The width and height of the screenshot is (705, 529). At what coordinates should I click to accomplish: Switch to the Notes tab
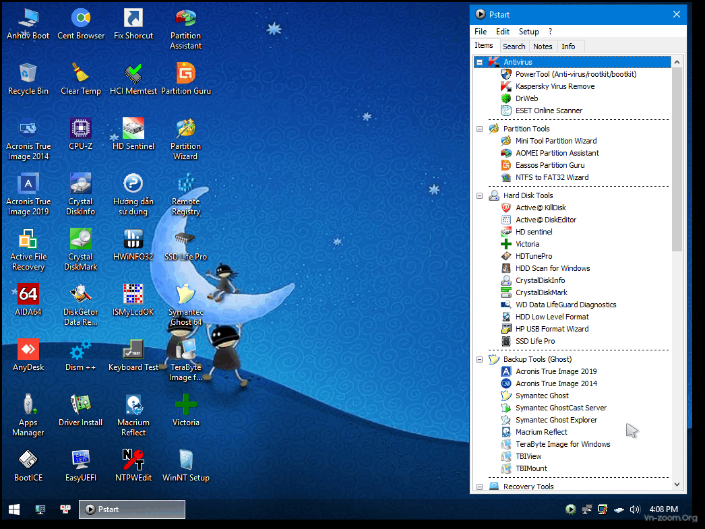[543, 46]
